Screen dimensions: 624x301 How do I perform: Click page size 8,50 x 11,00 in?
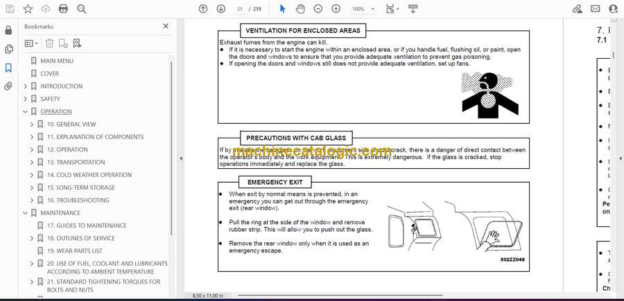pos(207,295)
